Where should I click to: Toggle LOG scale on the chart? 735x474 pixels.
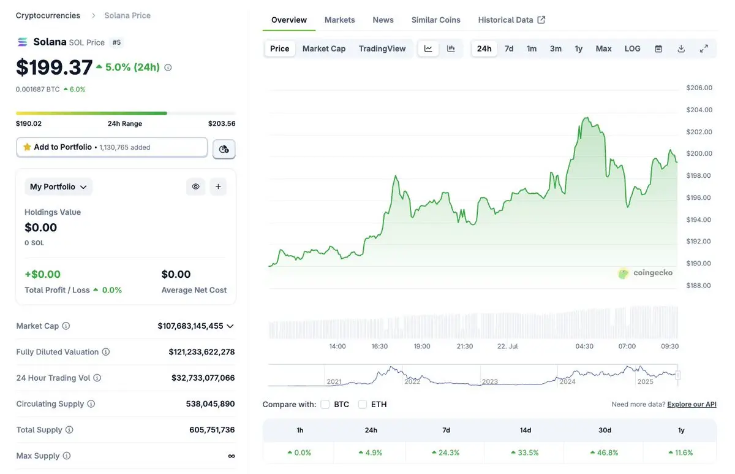[633, 48]
